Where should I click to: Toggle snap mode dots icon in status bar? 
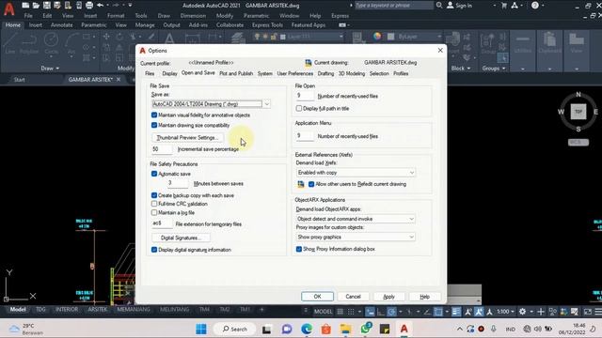[351, 312]
